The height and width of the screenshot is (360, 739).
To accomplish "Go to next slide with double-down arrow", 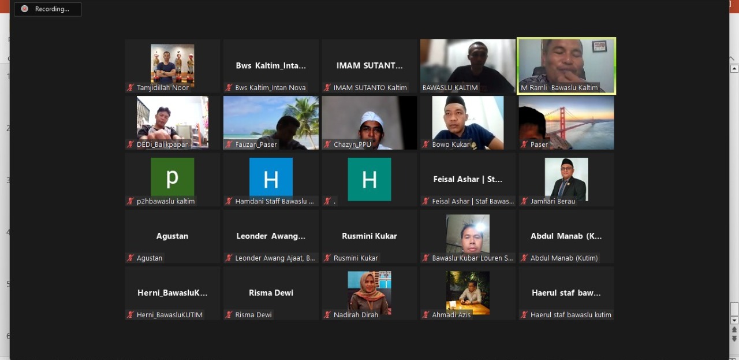I will click(734, 339).
